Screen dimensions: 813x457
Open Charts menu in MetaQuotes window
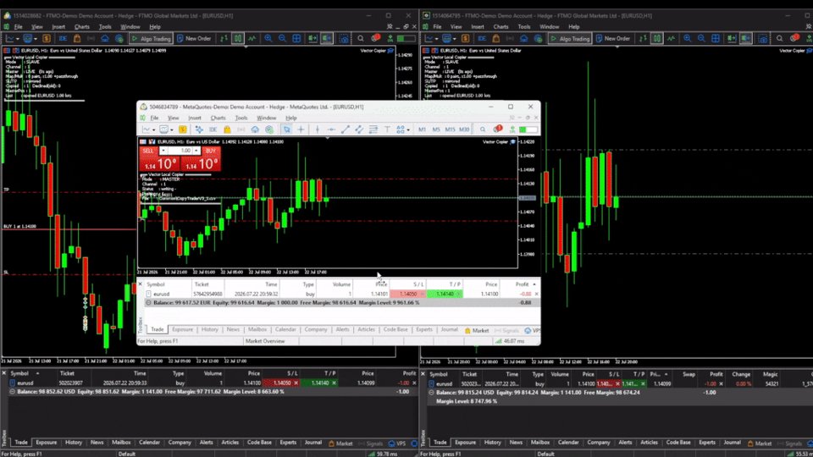(x=218, y=118)
